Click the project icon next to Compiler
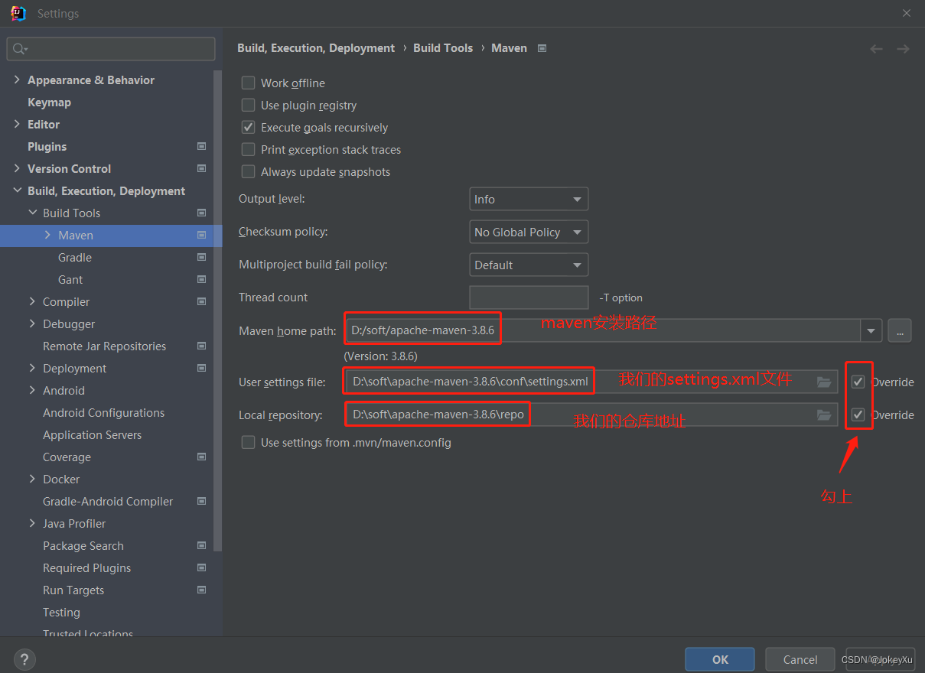Image resolution: width=925 pixels, height=673 pixels. [x=202, y=301]
